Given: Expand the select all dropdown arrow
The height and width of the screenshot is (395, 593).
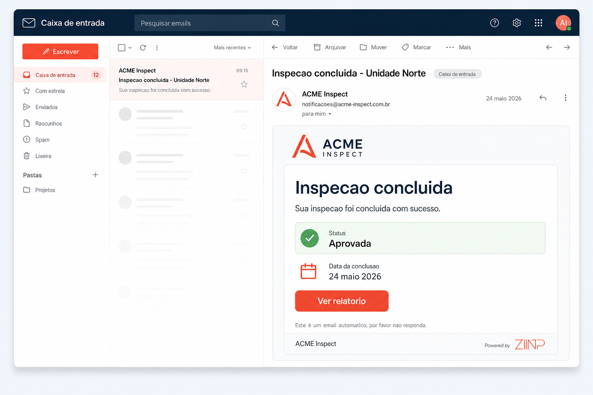Looking at the screenshot, I should pyautogui.click(x=130, y=47).
